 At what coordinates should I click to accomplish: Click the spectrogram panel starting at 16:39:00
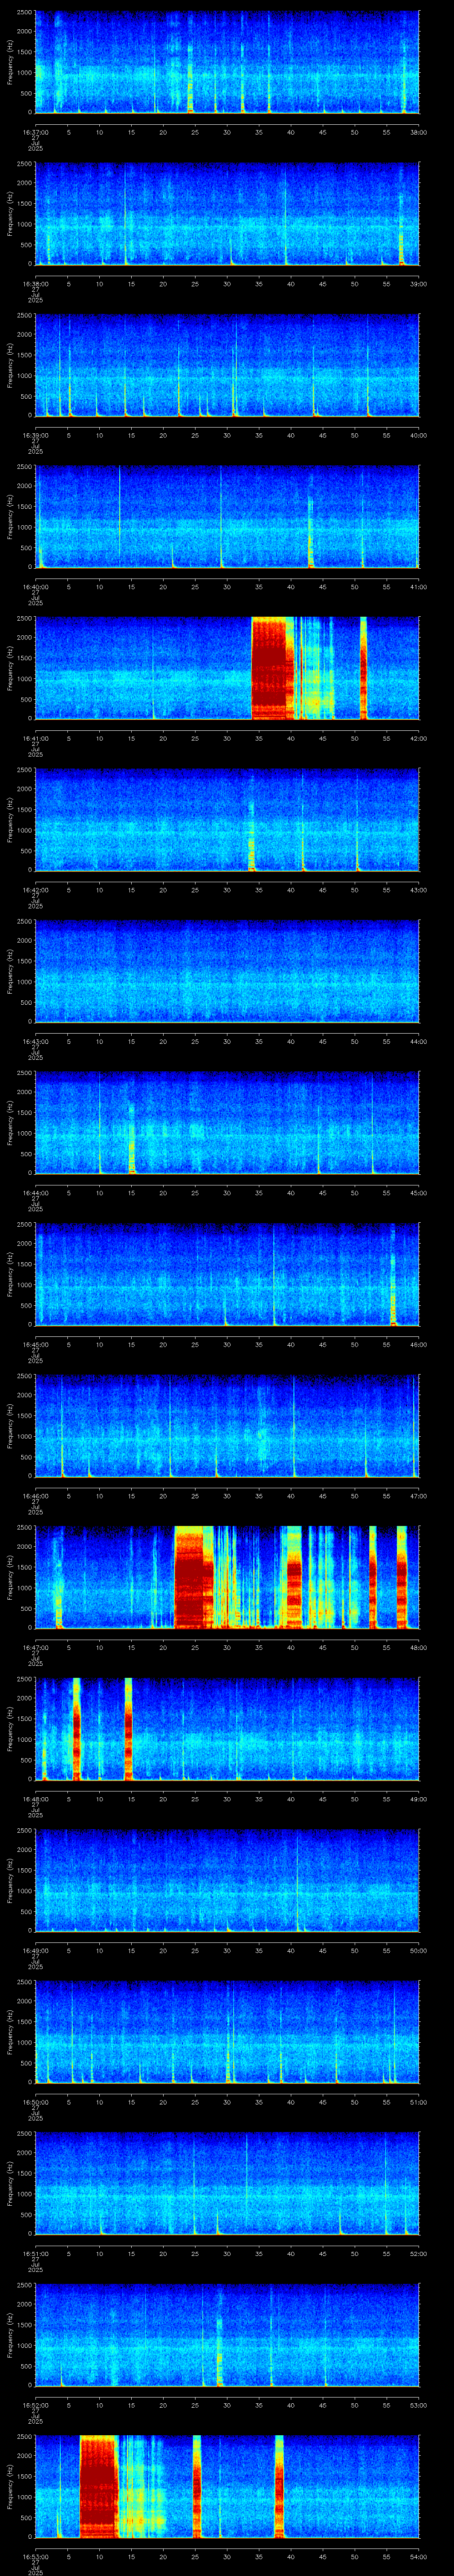coord(227,365)
